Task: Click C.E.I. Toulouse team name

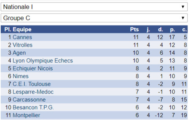Action: 32,84
